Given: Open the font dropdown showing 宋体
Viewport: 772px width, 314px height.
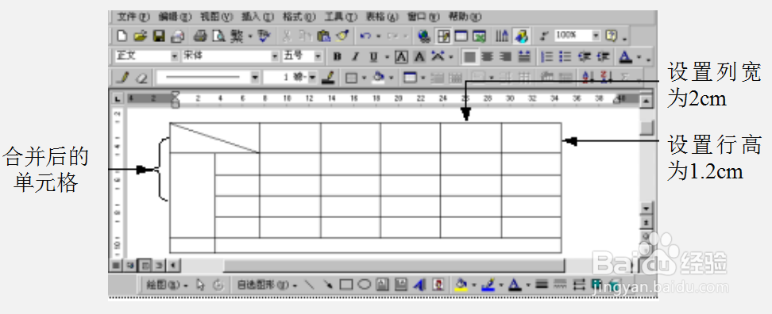Looking at the screenshot, I should [276, 56].
